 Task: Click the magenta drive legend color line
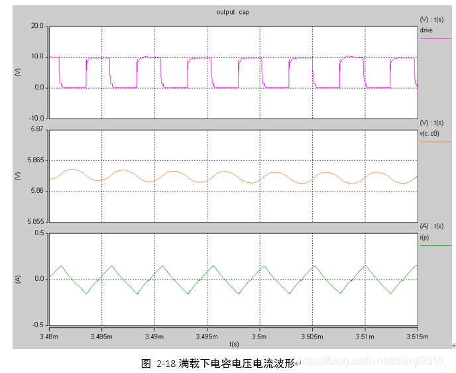point(435,38)
